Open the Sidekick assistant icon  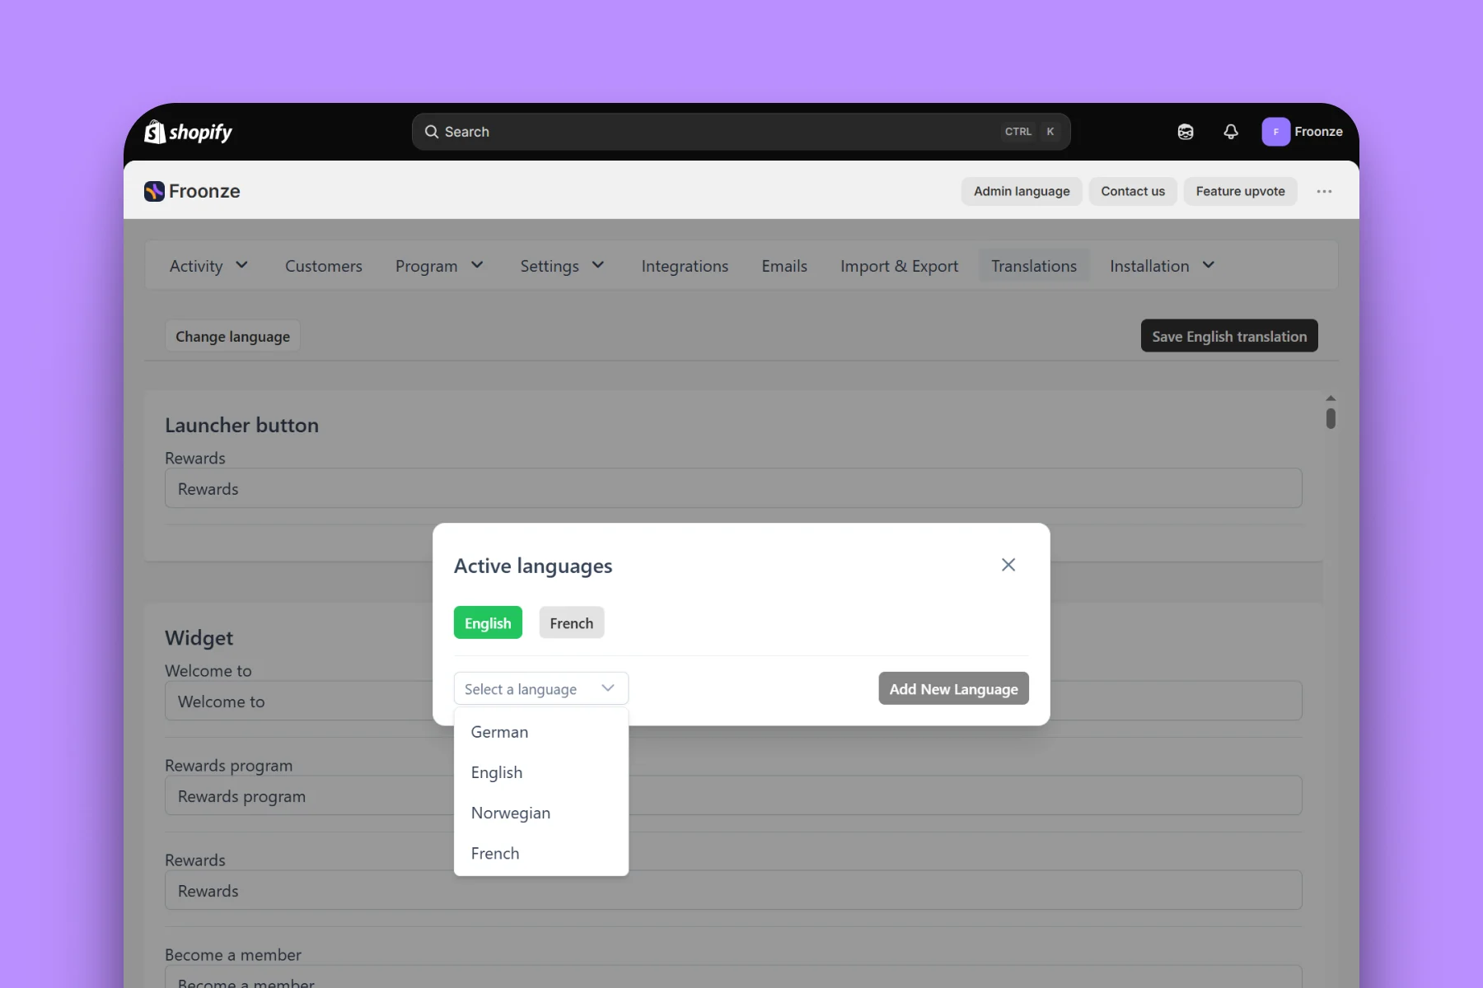pyautogui.click(x=1186, y=132)
